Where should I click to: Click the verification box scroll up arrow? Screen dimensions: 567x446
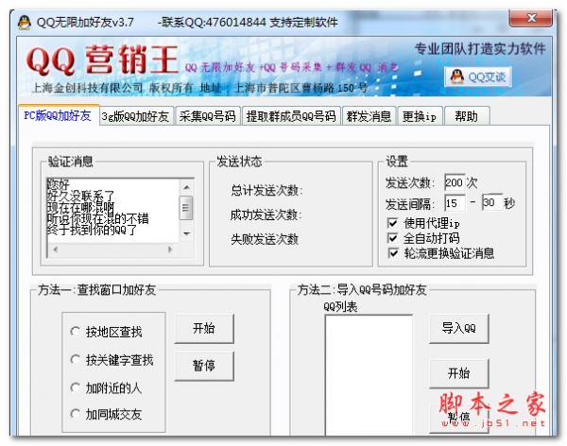point(186,187)
